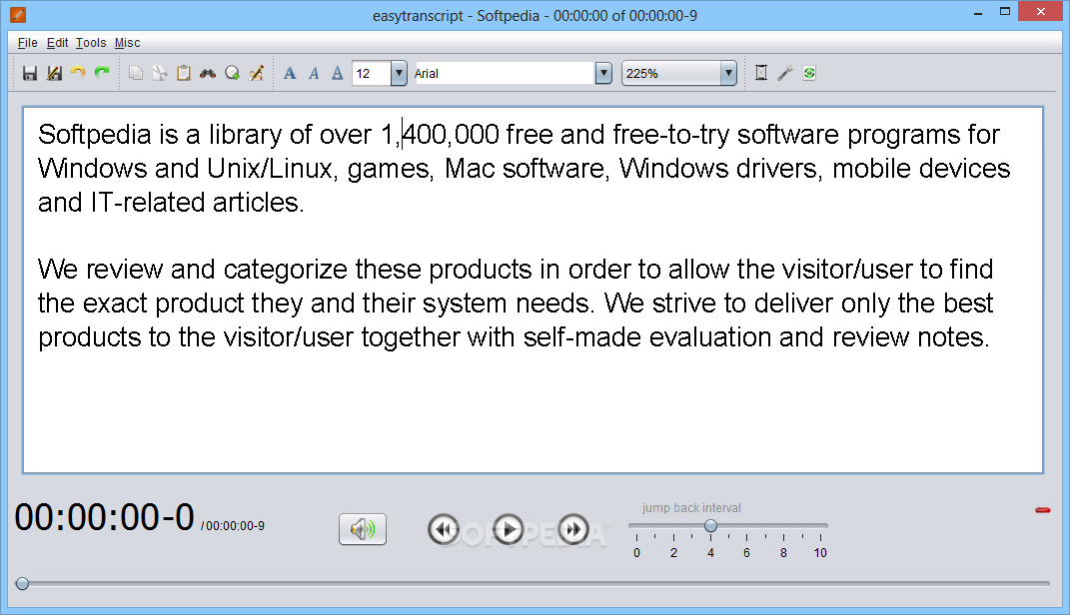
Task: Close the easytranscript window
Action: 1041,12
